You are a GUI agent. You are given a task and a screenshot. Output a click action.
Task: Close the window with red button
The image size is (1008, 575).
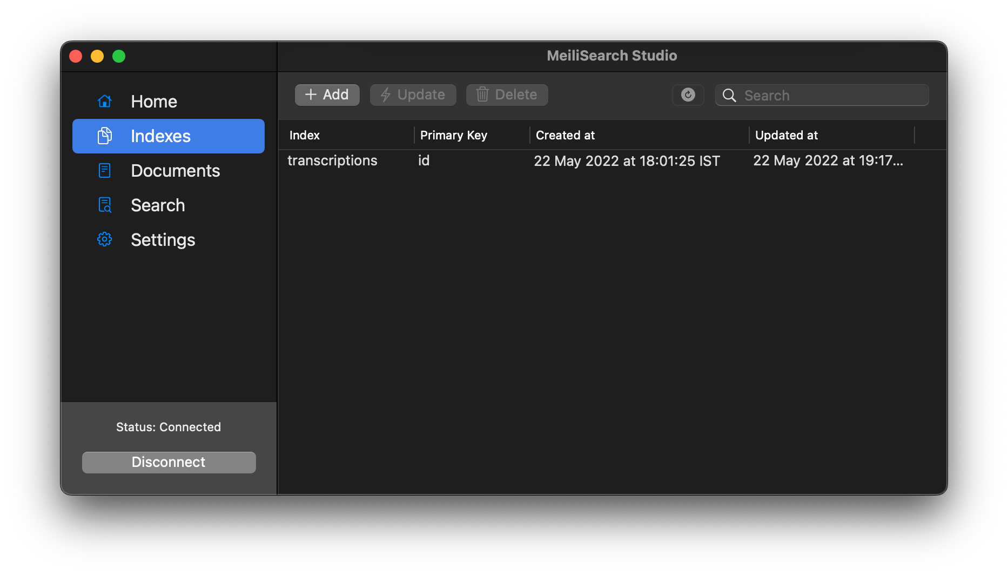coord(76,56)
